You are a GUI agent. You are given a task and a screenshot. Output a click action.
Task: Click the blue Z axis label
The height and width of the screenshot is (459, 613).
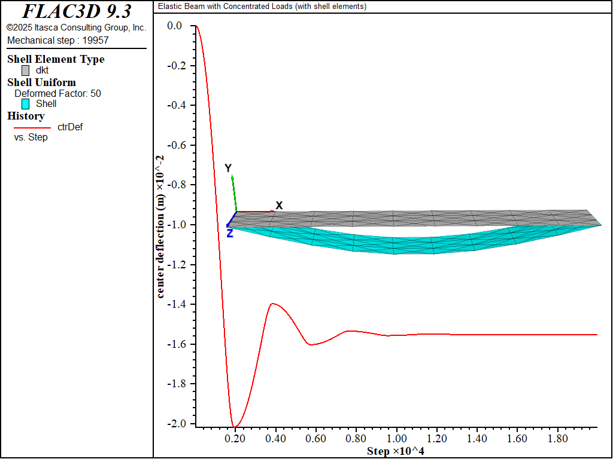point(229,234)
